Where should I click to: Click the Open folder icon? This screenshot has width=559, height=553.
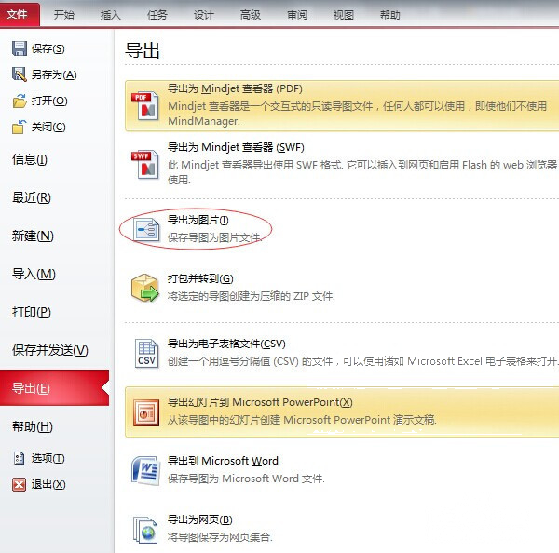click(x=20, y=101)
